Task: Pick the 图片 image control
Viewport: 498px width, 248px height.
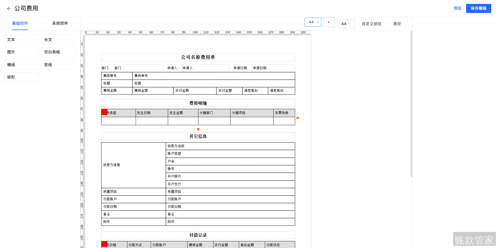Action: click(x=22, y=52)
